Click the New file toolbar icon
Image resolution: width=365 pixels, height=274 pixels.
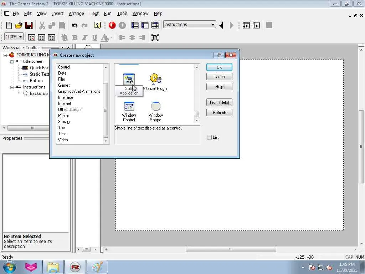(x=9, y=25)
